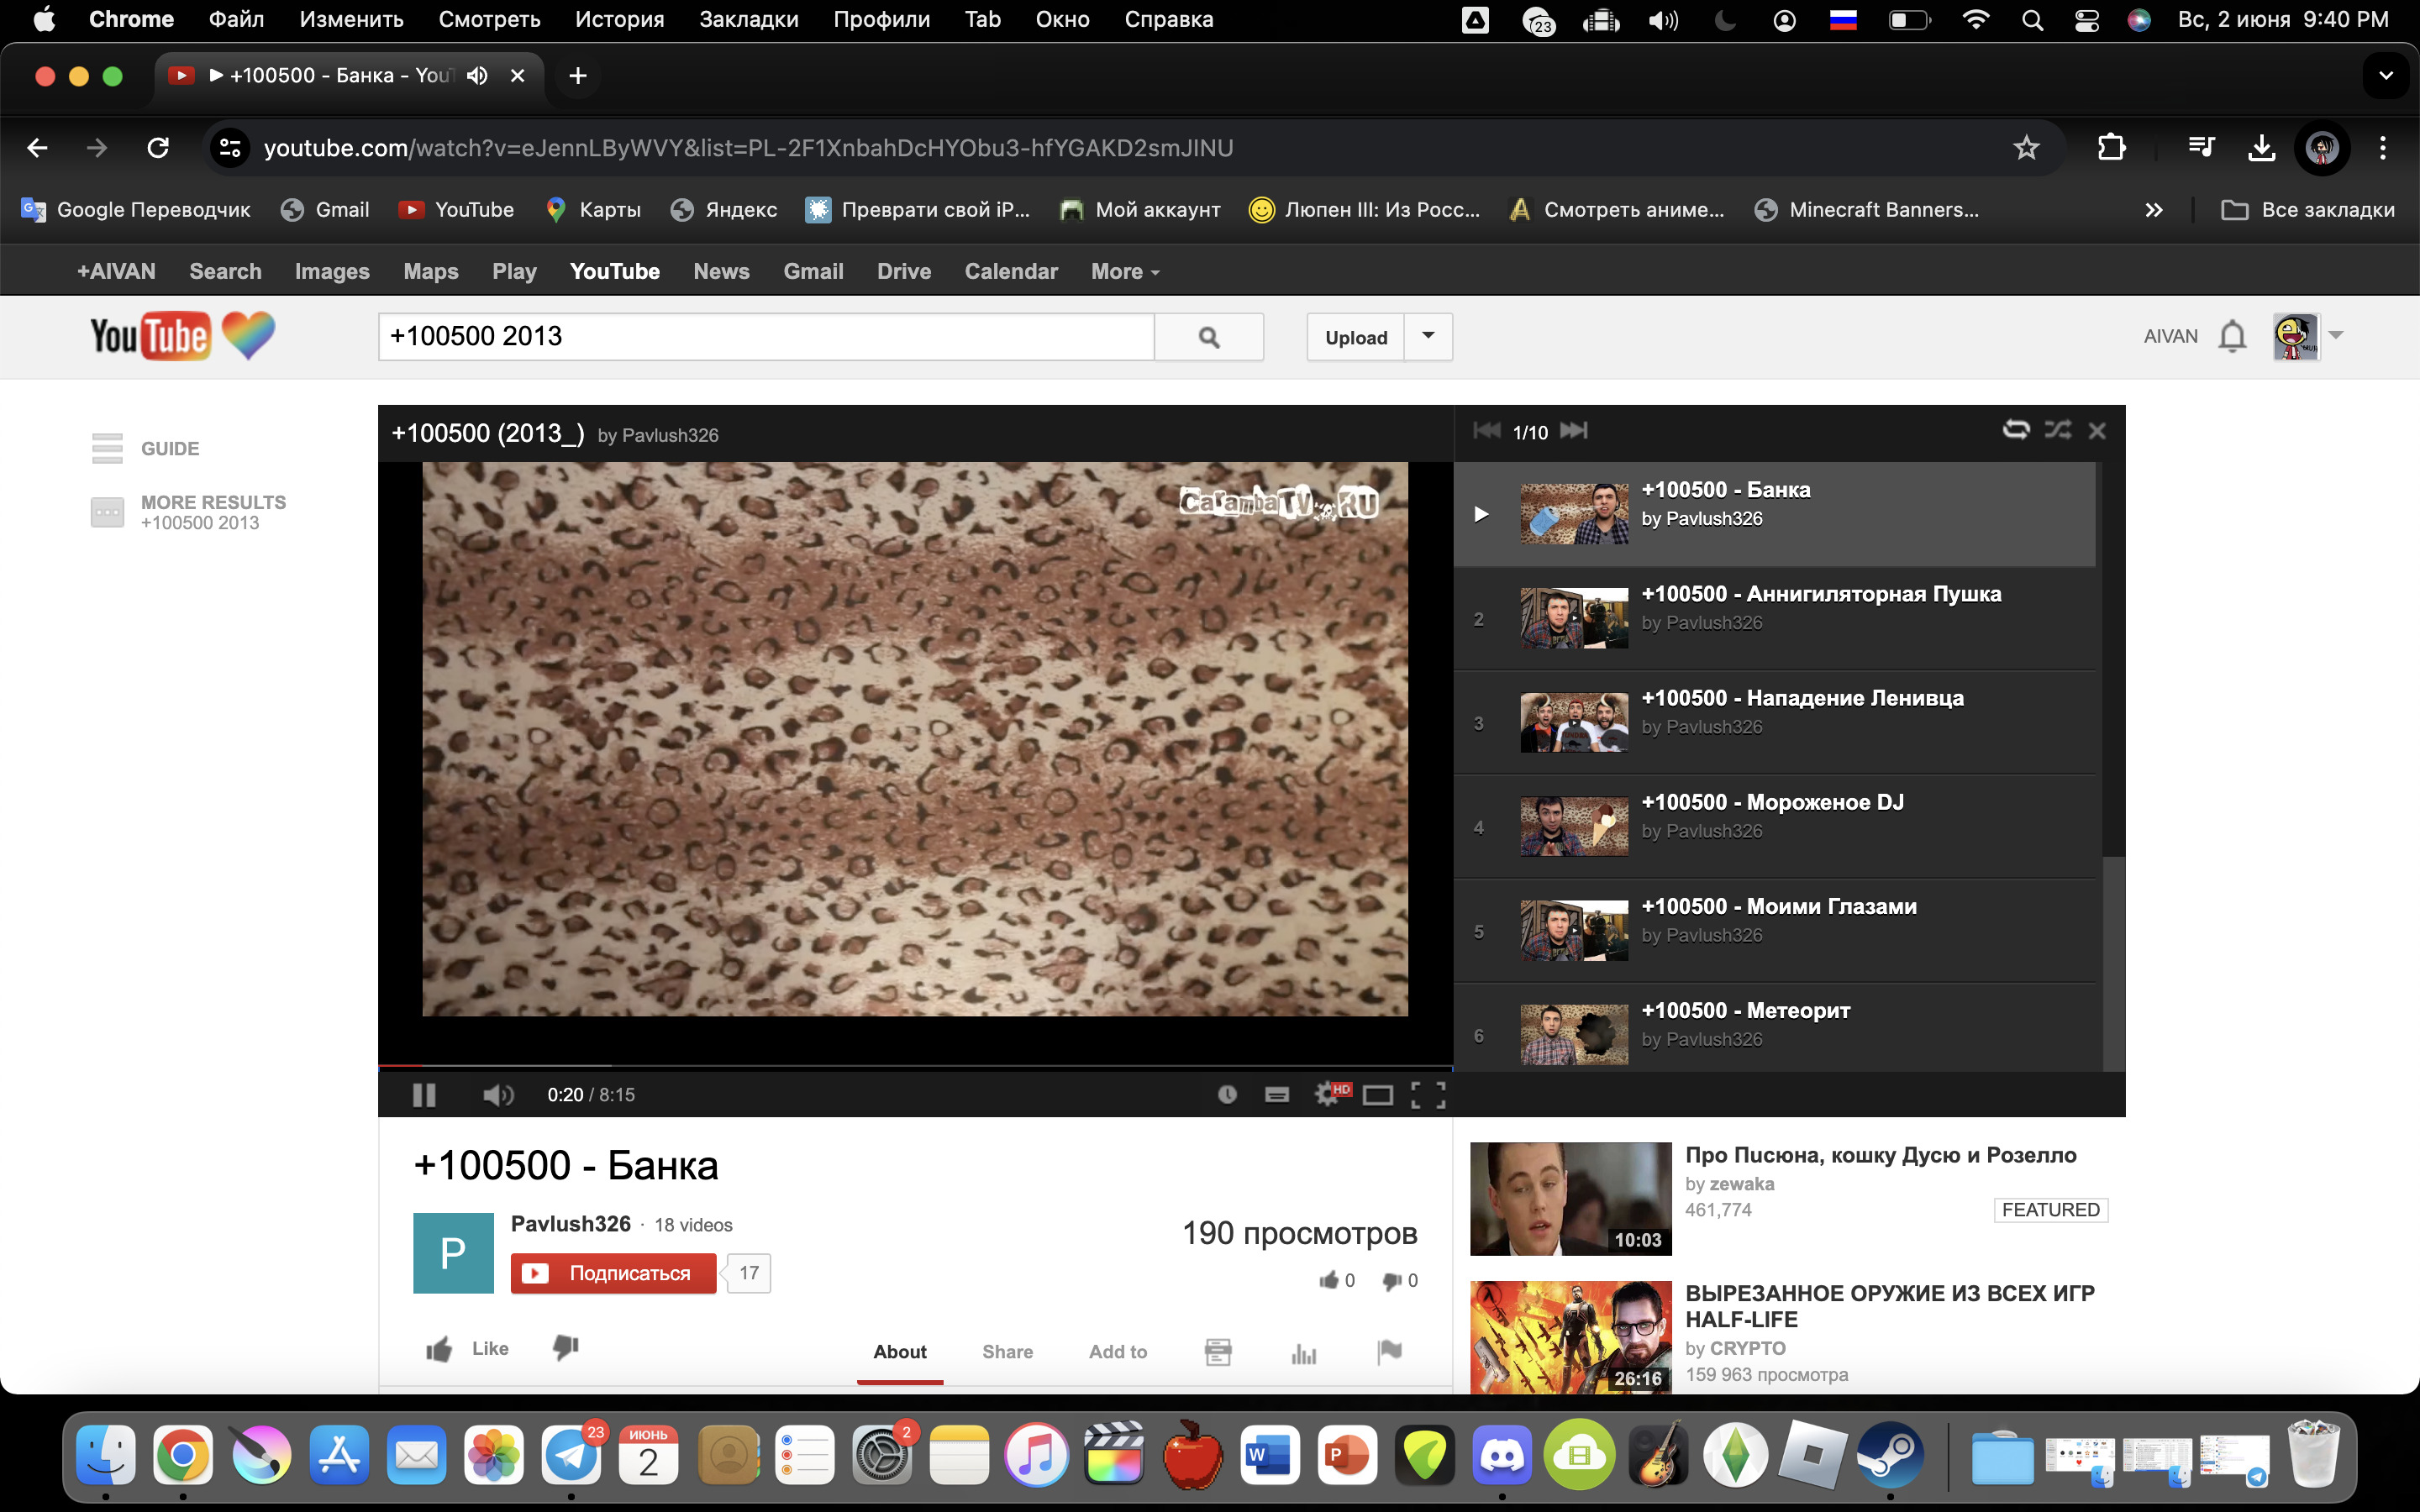
Task: Toggle theater mode player size
Action: click(1377, 1095)
